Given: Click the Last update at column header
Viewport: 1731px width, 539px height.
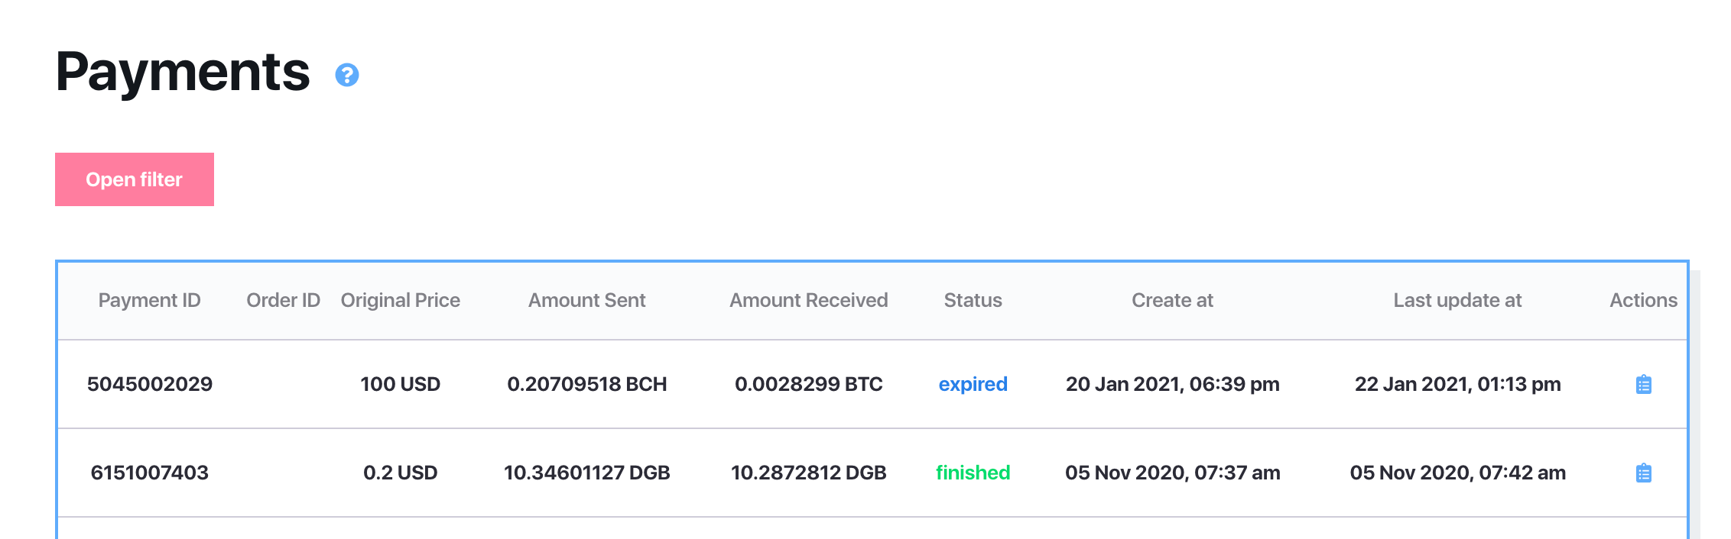Looking at the screenshot, I should (1457, 300).
